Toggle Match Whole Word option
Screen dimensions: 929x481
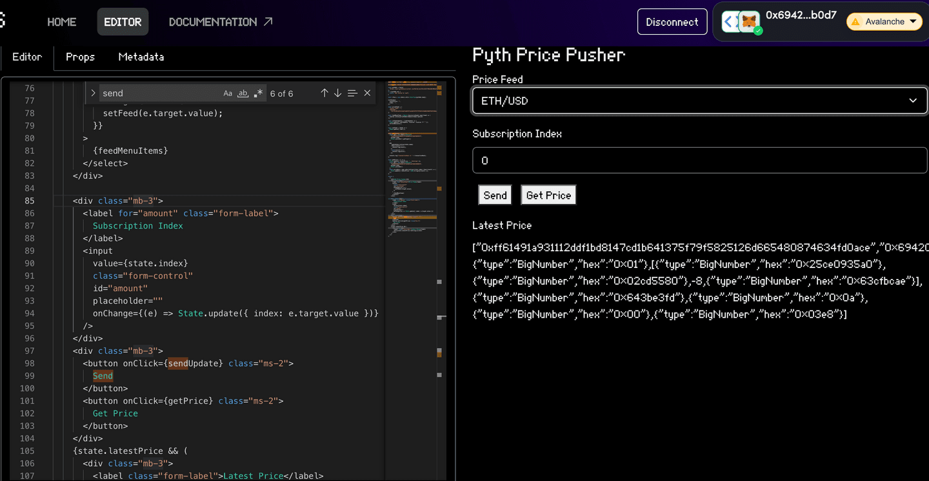243,94
